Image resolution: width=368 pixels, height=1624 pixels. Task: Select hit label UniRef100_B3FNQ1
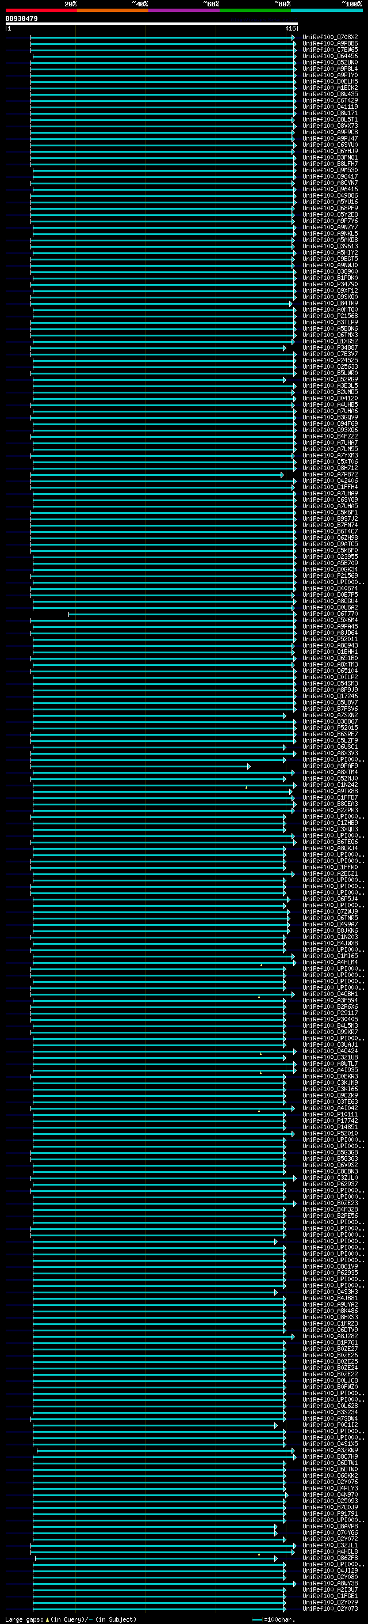(x=329, y=158)
